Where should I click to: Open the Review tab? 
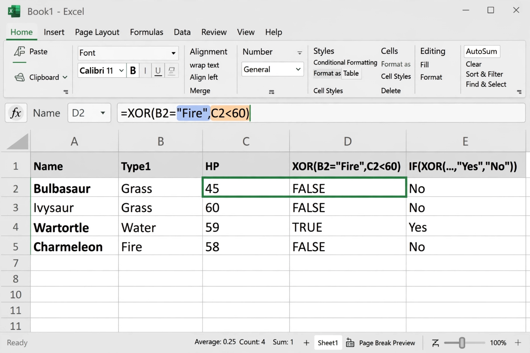coord(214,32)
